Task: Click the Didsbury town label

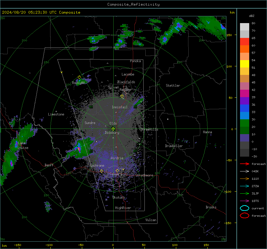Action: coord(112,133)
